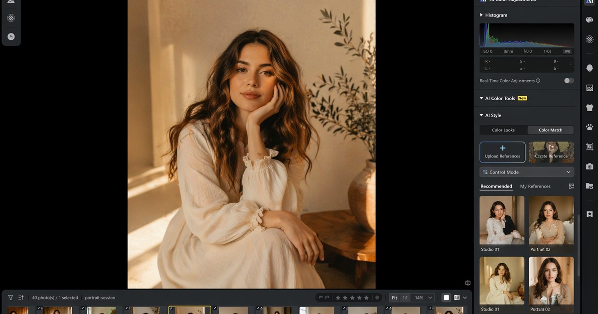The image size is (598, 314).
Task: Open the camera icon in the right sidebar
Action: 590,166
